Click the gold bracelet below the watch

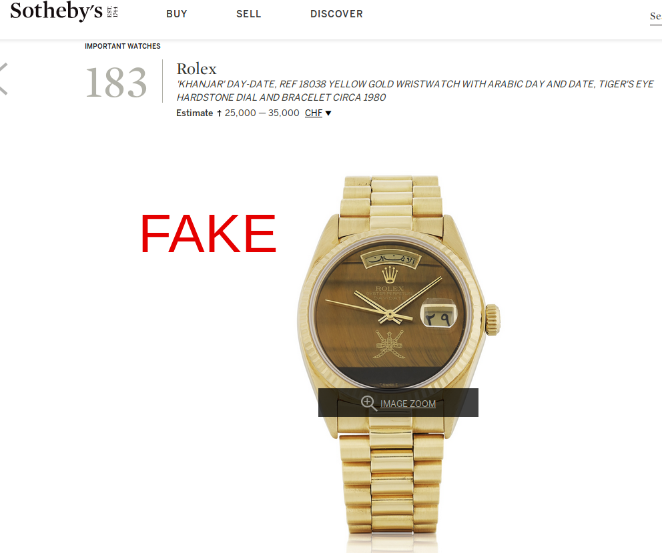point(392,486)
